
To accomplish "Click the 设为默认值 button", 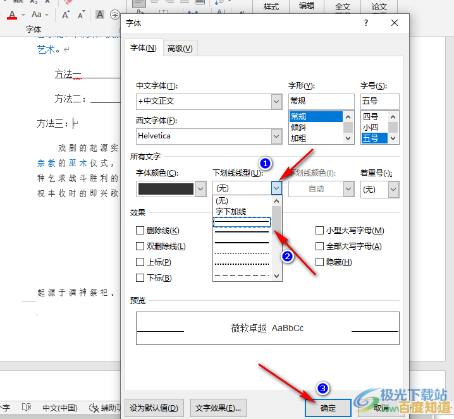I will click(154, 408).
